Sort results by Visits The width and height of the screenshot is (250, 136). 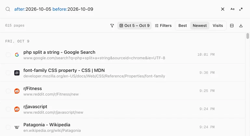coord(217,26)
